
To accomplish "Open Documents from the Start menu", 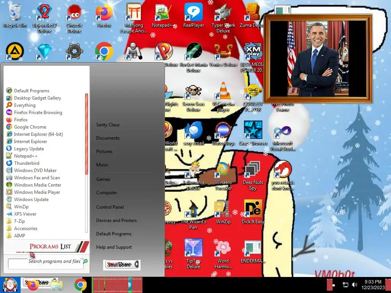I will click(108, 138).
